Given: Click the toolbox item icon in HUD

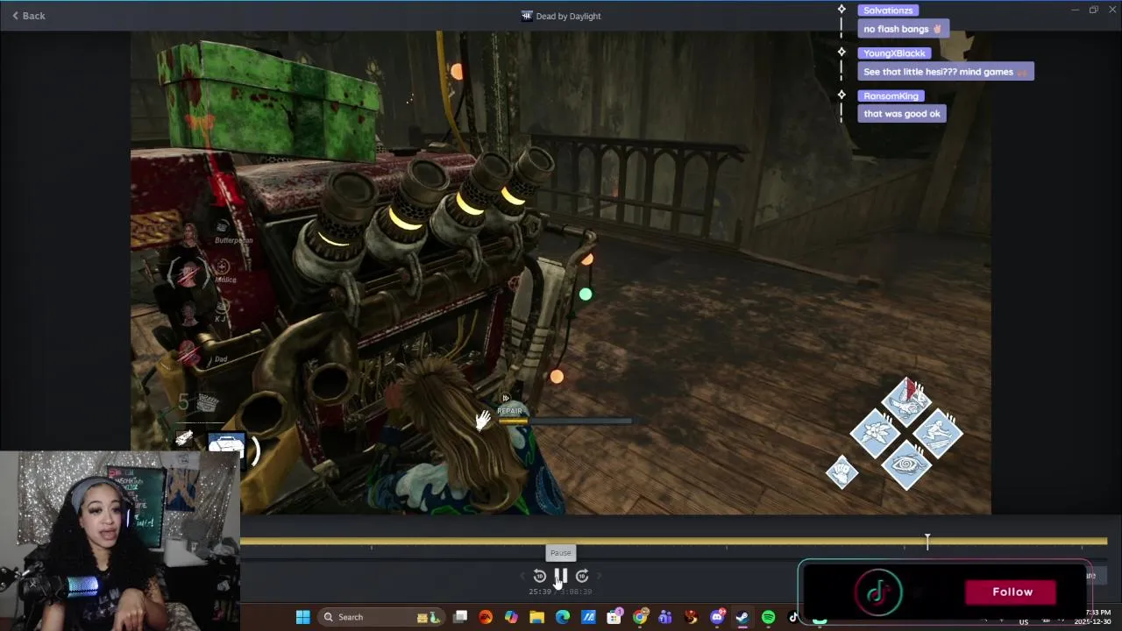Looking at the screenshot, I should coord(227,444).
